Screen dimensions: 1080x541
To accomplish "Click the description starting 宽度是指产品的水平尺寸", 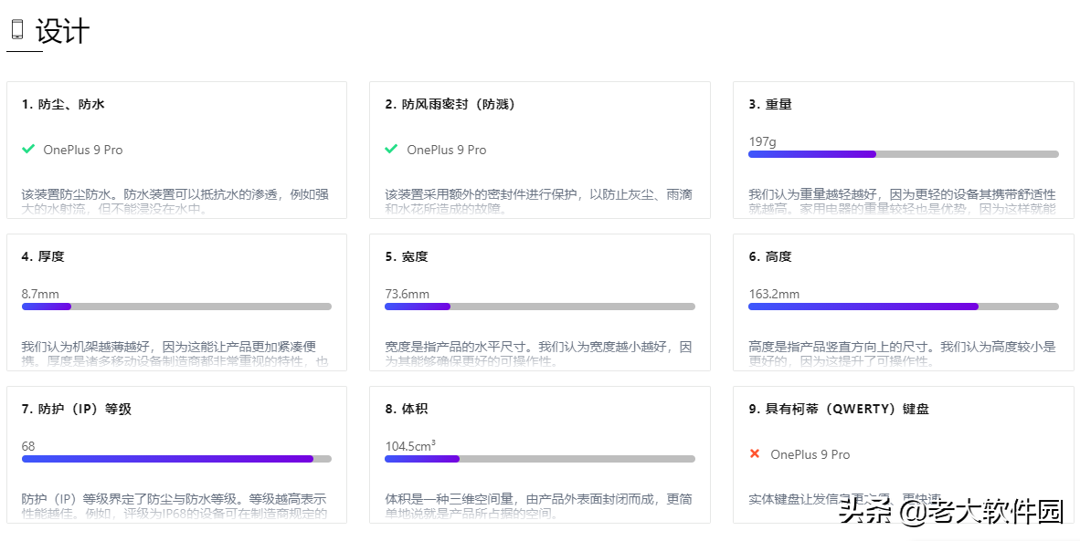I will pos(538,353).
